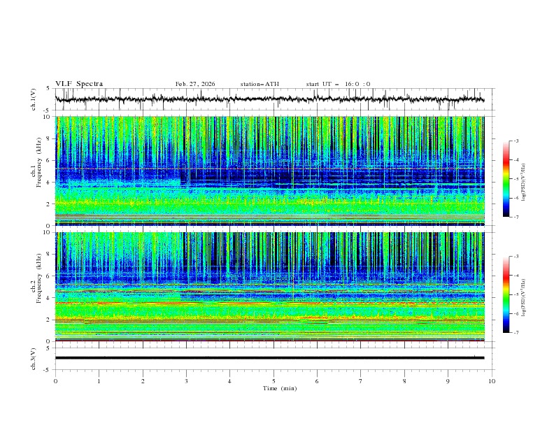Click the ch.1 voltage waveform trace
This screenshot has height=428, width=554.
269,99
